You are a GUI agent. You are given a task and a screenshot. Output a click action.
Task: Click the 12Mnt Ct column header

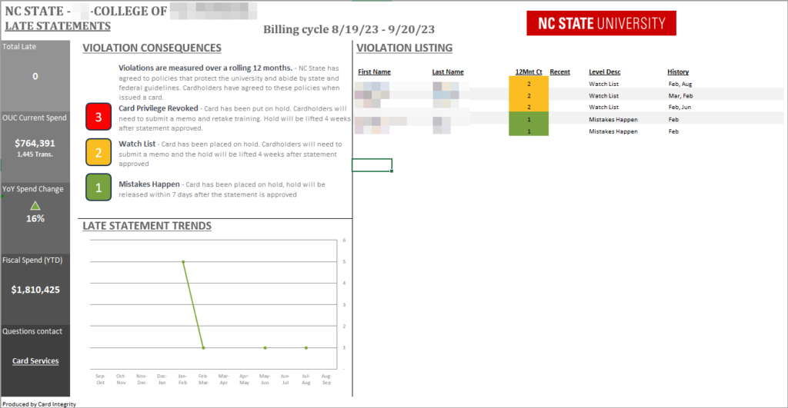(529, 71)
